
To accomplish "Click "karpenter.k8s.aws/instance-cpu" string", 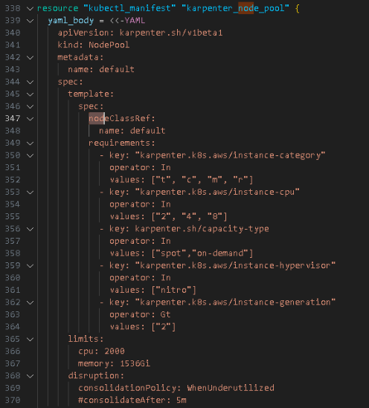I will click(217, 192).
